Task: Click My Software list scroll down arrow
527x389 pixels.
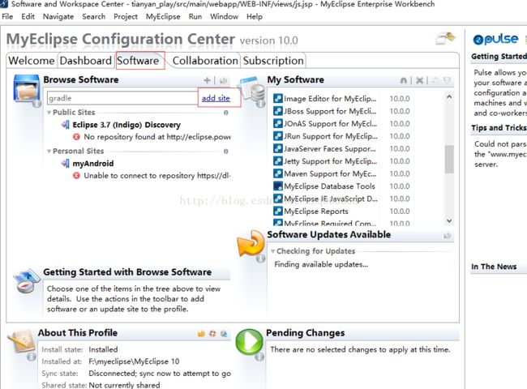Action: point(449,220)
